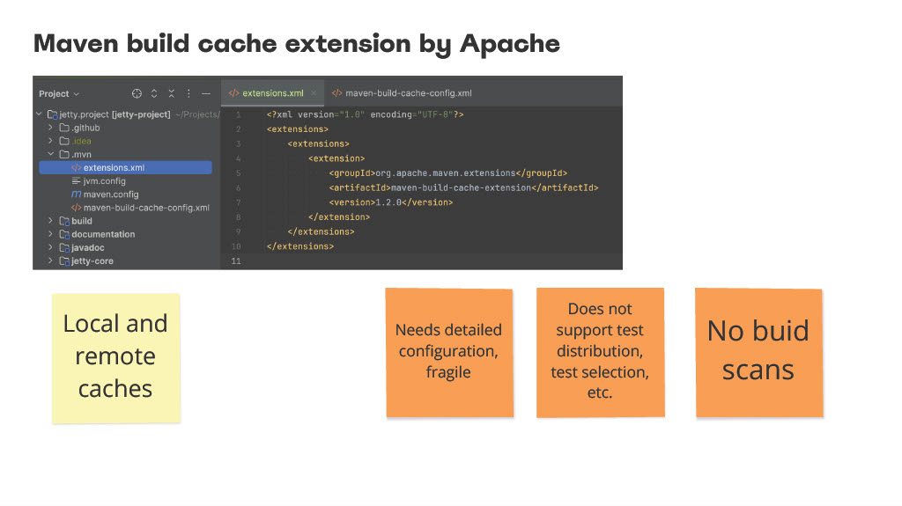Click the XML icon beside maven-build-cache-config.xml in tree
This screenshot has width=902, height=506.
pyautogui.click(x=76, y=208)
